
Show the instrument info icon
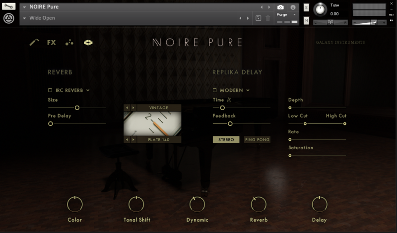[x=293, y=7]
